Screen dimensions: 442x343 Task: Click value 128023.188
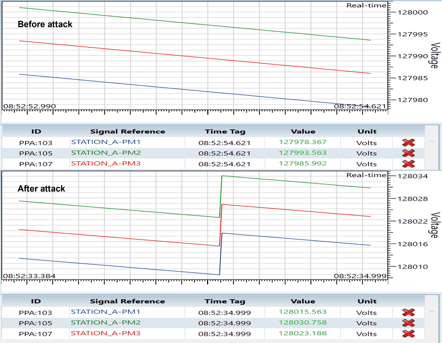click(x=303, y=333)
